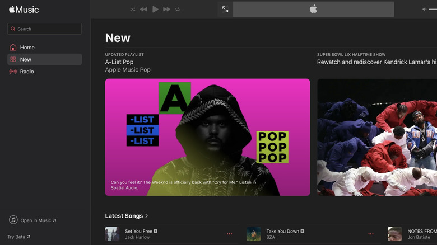Open the A-List Pop playlist artwork
437x245 pixels.
click(x=207, y=137)
